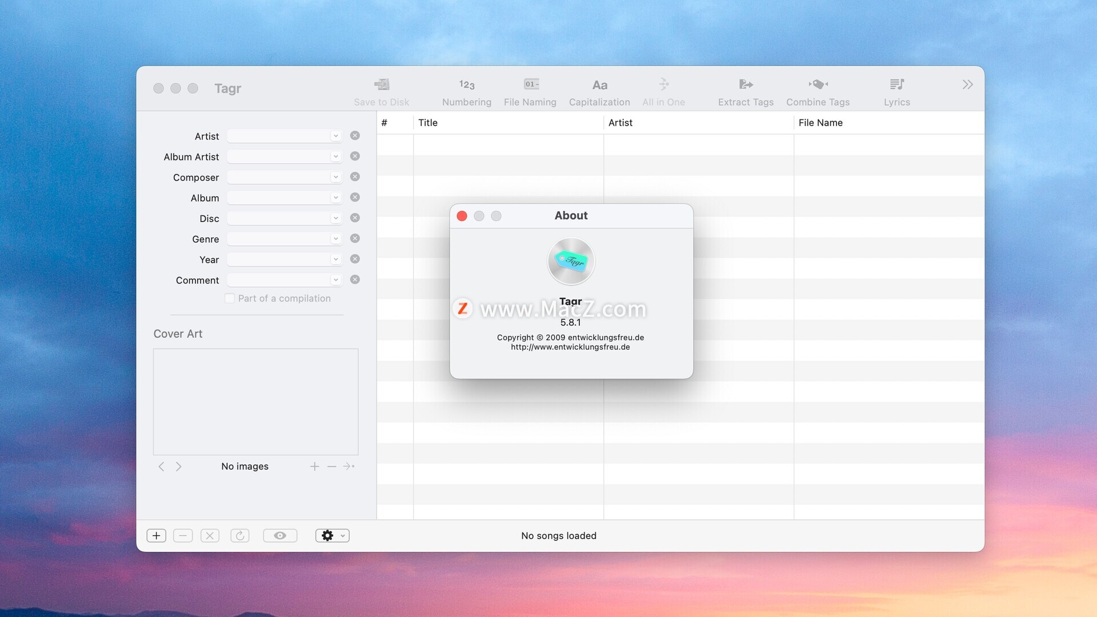Clear the Disc field

[x=355, y=218]
